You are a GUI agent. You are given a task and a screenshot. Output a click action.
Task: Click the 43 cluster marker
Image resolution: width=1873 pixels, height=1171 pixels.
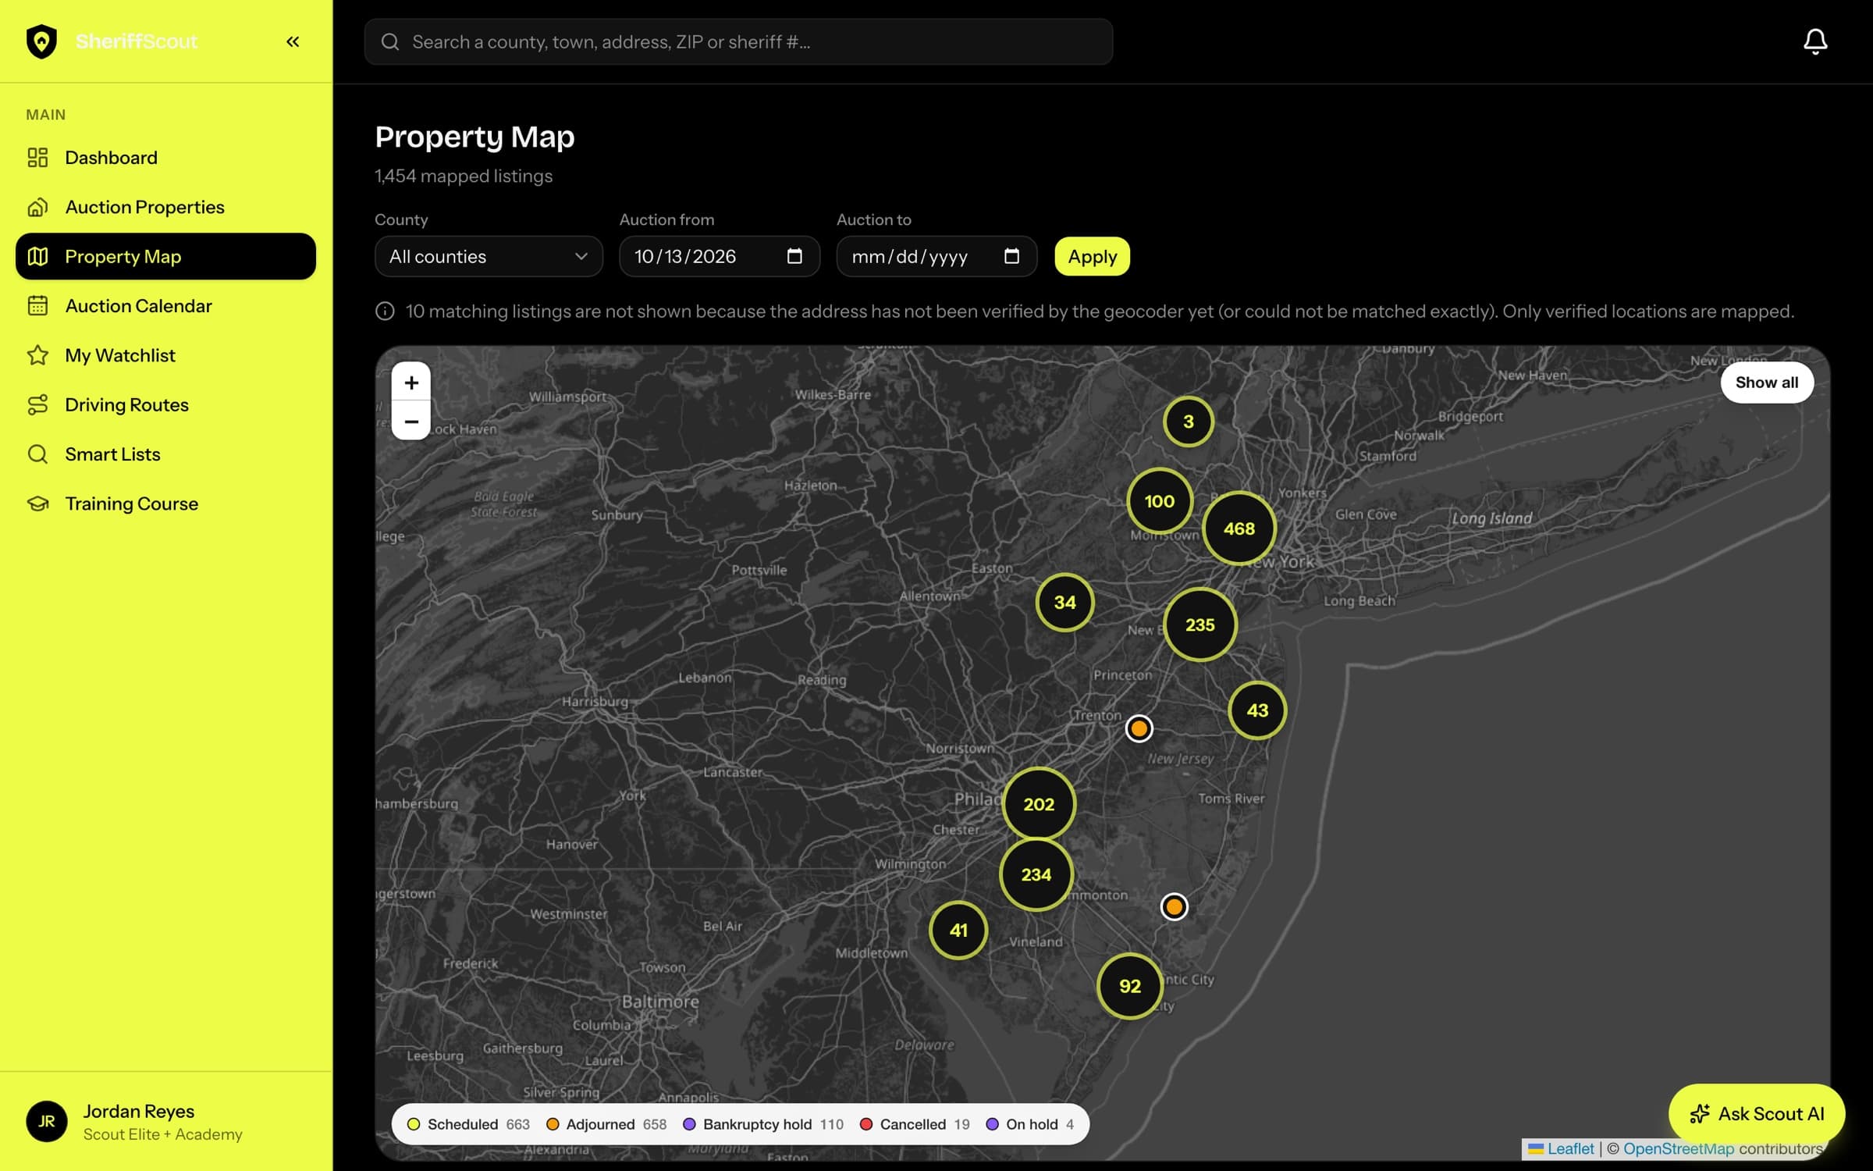(1257, 710)
